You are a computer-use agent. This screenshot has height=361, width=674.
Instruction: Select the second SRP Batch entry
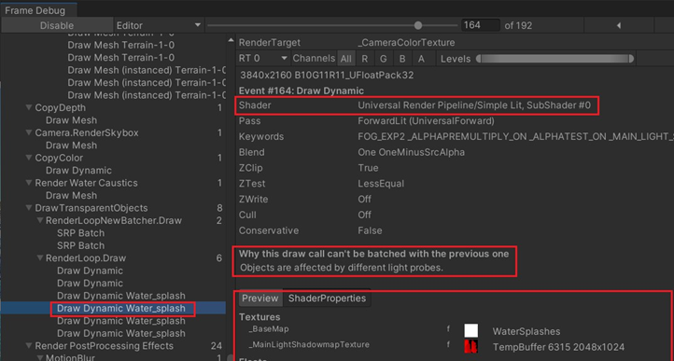coord(81,246)
